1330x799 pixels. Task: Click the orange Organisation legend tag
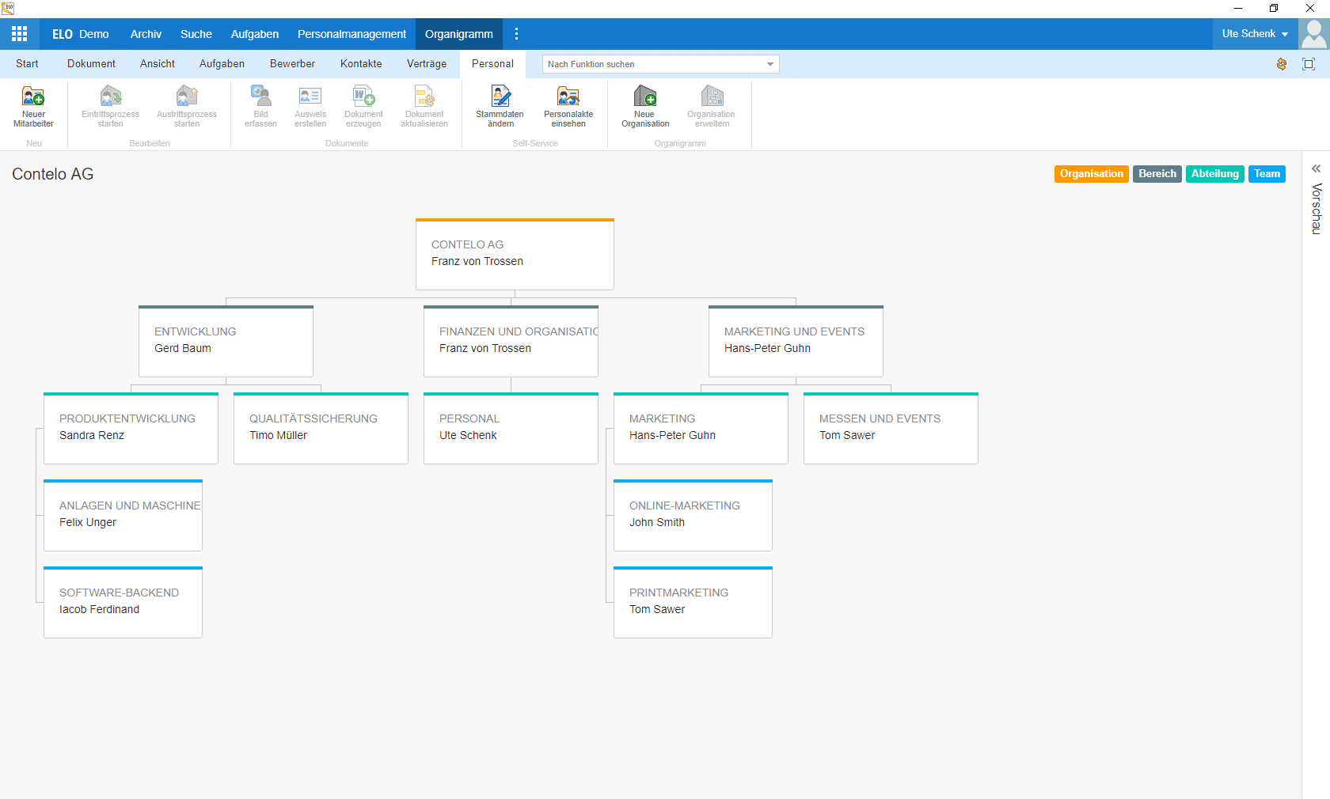(x=1092, y=174)
